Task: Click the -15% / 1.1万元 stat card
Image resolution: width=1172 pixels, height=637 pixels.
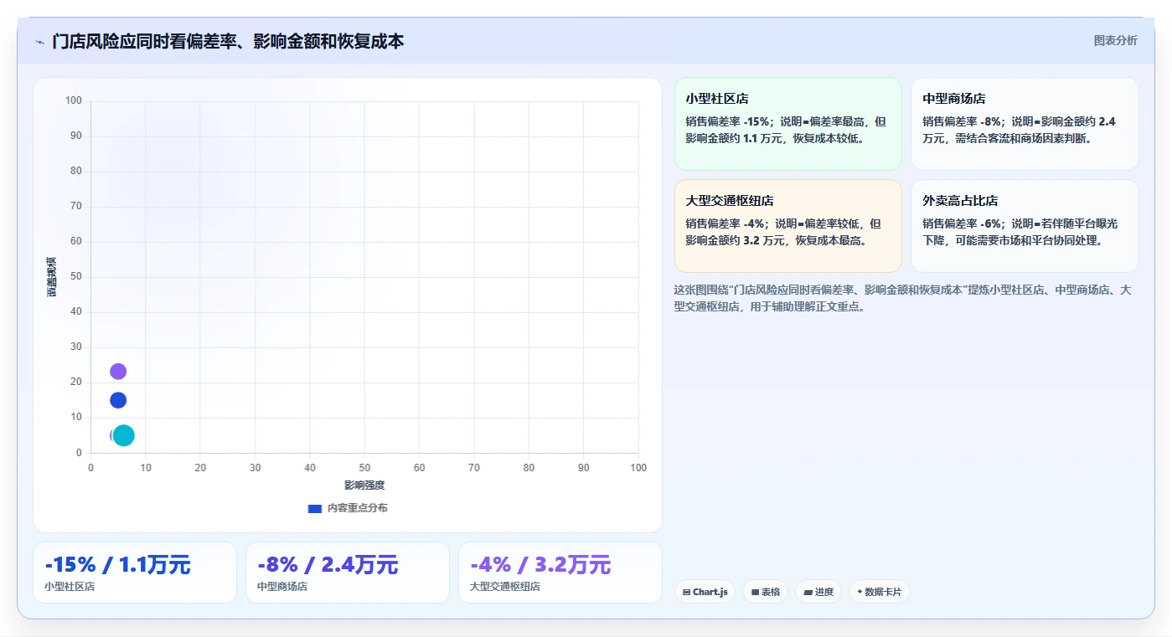Action: click(x=135, y=573)
